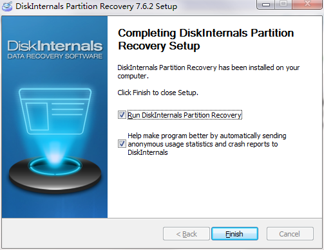324x250 pixels.
Task: Uncheck Run DiskInternals Partition Recovery checkbox
Action: (122, 115)
